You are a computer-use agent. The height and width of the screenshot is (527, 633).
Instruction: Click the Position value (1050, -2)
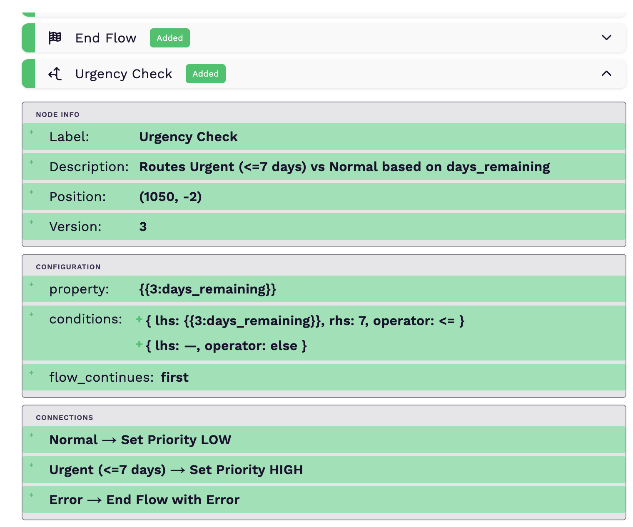(x=170, y=196)
